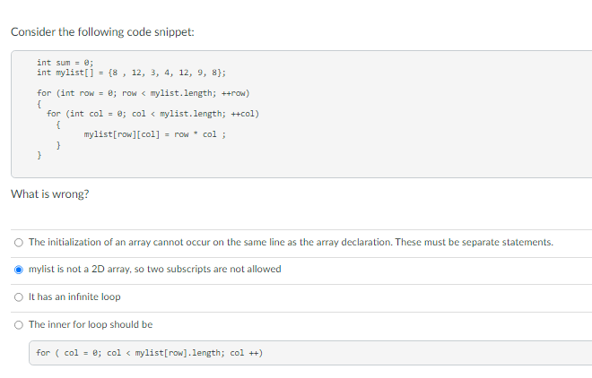This screenshot has width=592, height=378.
Task: Click the closing brace of the inner loop
Action: click(57, 145)
